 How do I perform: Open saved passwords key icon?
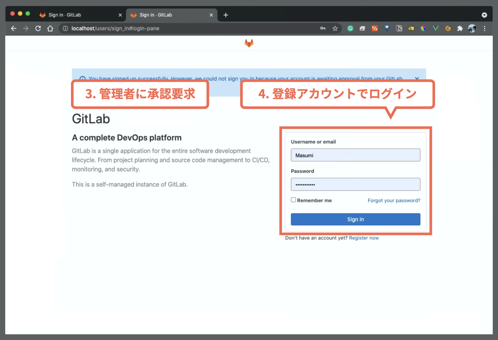coord(323,28)
